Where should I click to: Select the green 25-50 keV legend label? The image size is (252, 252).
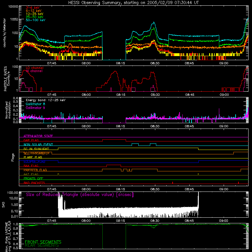tap(34, 17)
